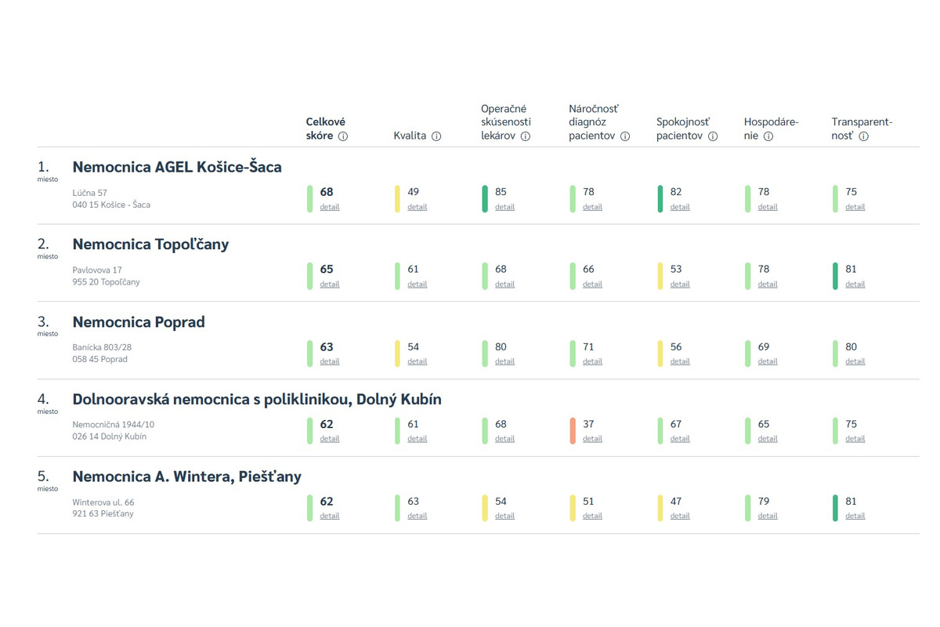Viewport: 940px width, 627px height.
Task: Open Nemocnica AGEL Košice-Šaca hospital page
Action: click(x=176, y=167)
